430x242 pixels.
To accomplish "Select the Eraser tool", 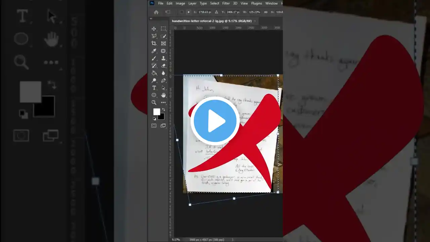I will click(163, 66).
